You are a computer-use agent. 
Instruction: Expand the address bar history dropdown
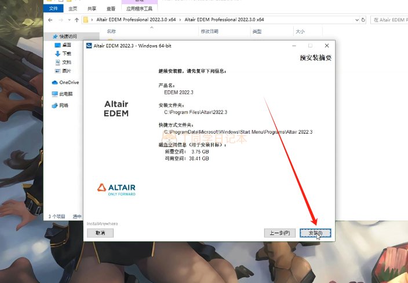357,20
